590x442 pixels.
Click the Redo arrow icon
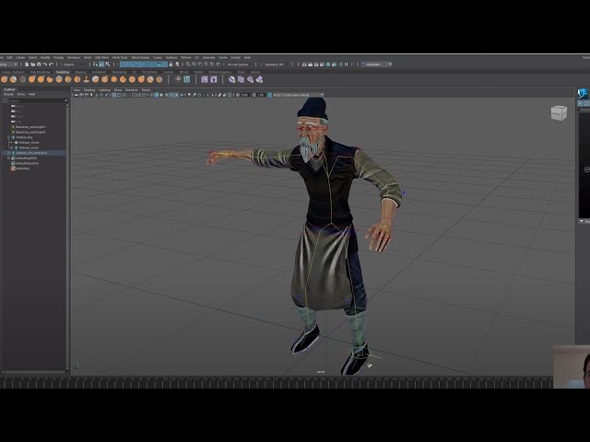pyautogui.click(x=51, y=64)
